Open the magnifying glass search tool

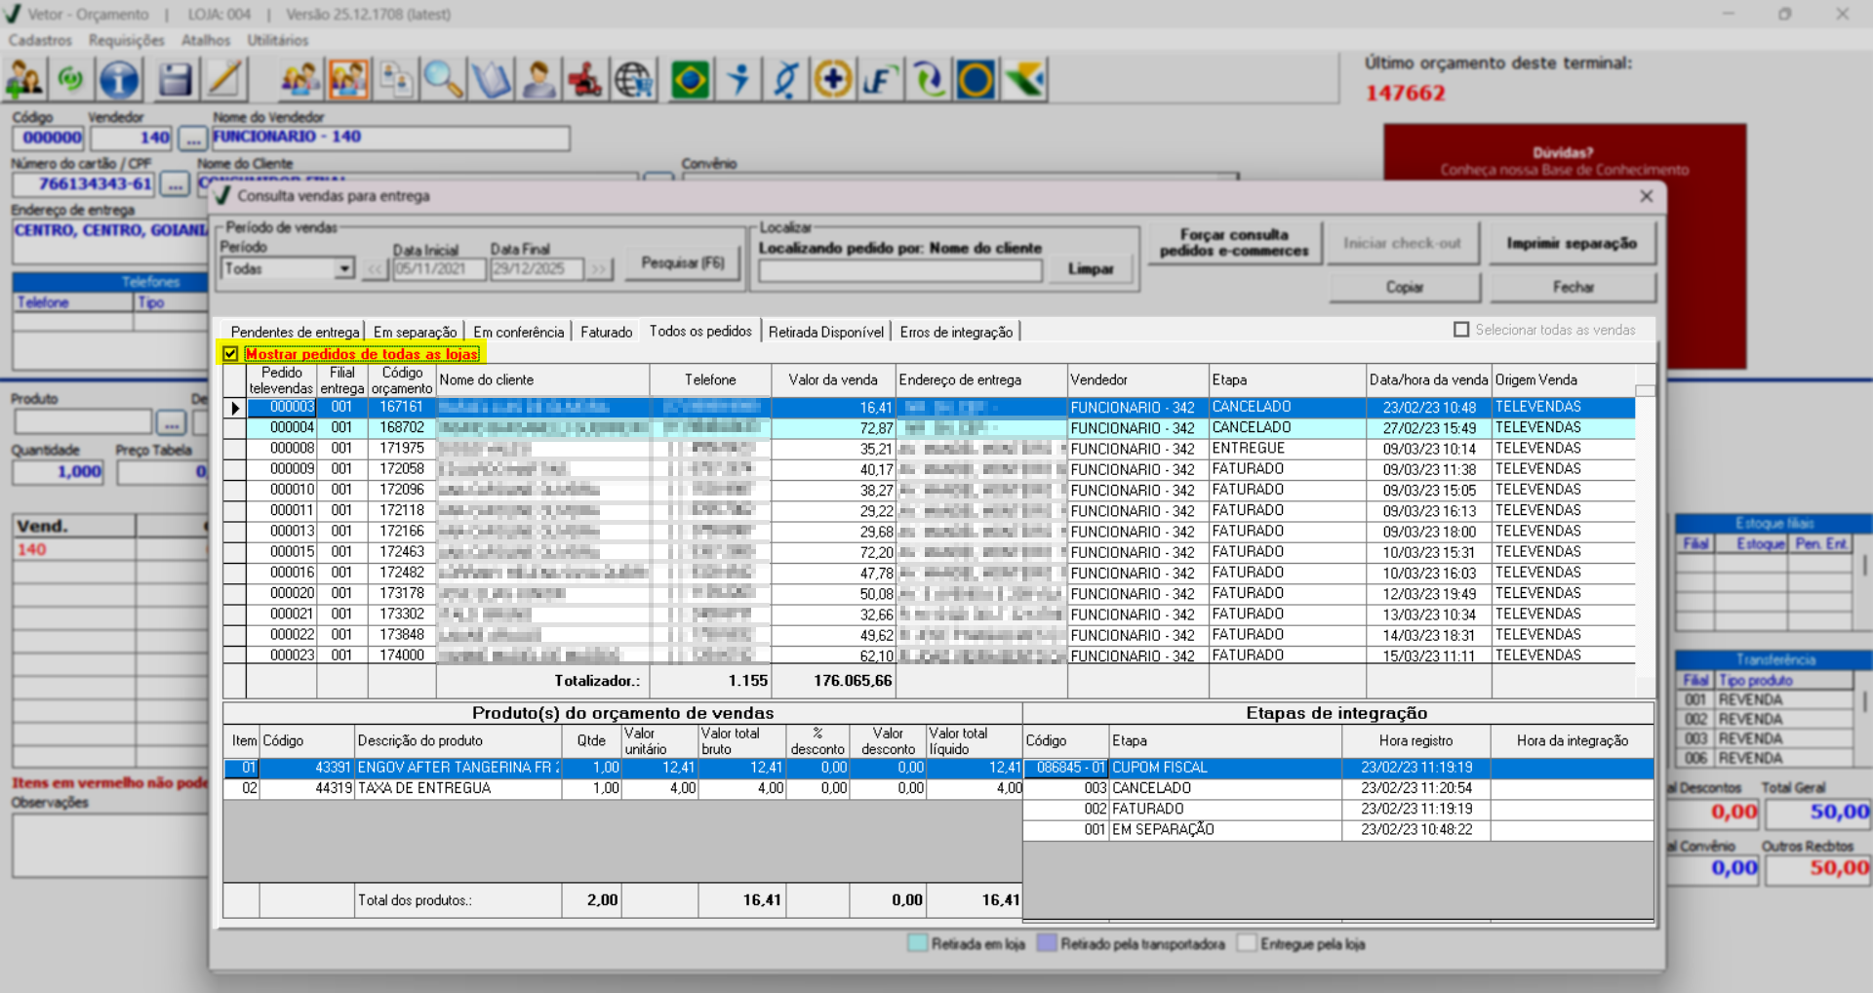[443, 80]
